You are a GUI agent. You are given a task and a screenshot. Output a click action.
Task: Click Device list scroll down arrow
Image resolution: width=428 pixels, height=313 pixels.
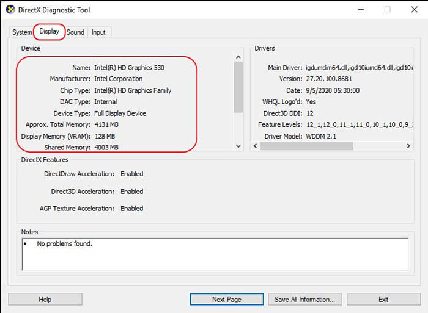(x=238, y=146)
